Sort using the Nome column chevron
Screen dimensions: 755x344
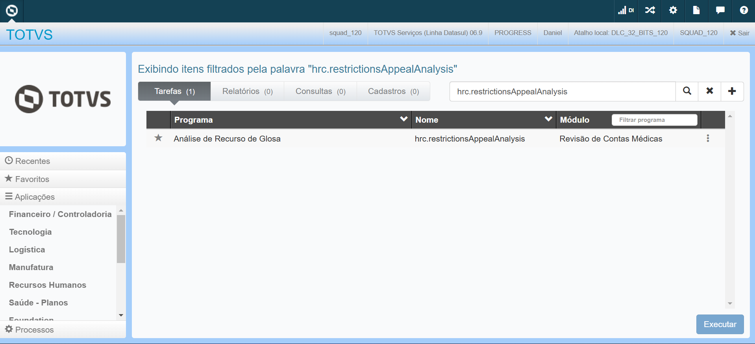coord(548,119)
